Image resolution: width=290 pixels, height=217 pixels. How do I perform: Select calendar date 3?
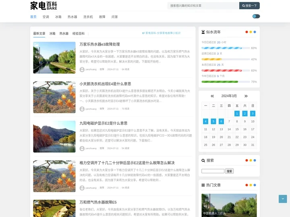[253, 113]
